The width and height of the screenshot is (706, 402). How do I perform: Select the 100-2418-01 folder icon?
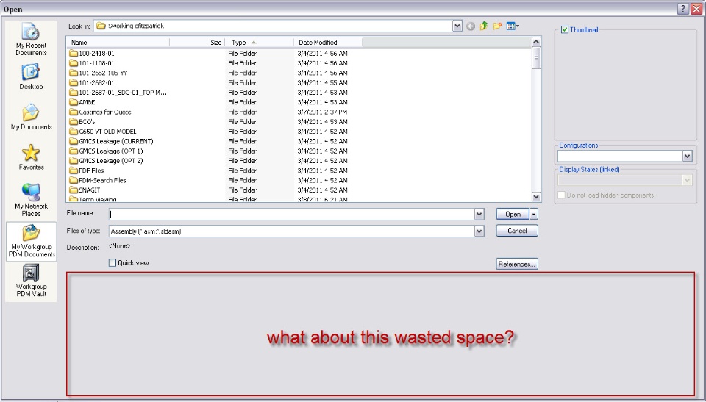(x=74, y=53)
